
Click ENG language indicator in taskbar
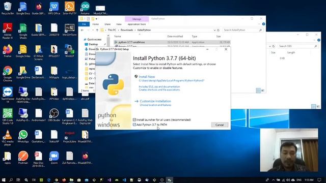[x=299, y=180]
